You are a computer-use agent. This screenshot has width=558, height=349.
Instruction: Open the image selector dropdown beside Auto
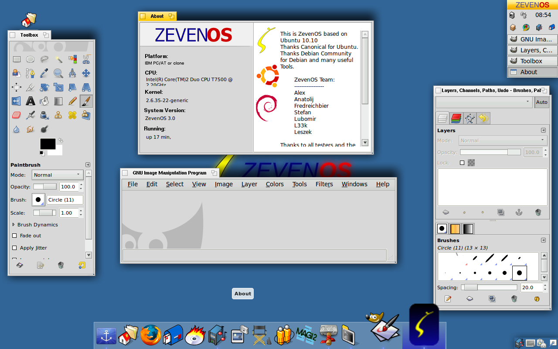coord(483,102)
